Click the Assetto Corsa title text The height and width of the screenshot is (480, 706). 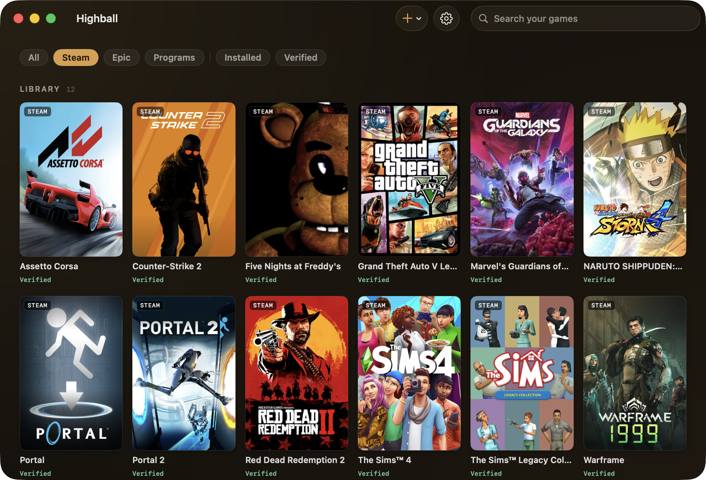coord(49,266)
